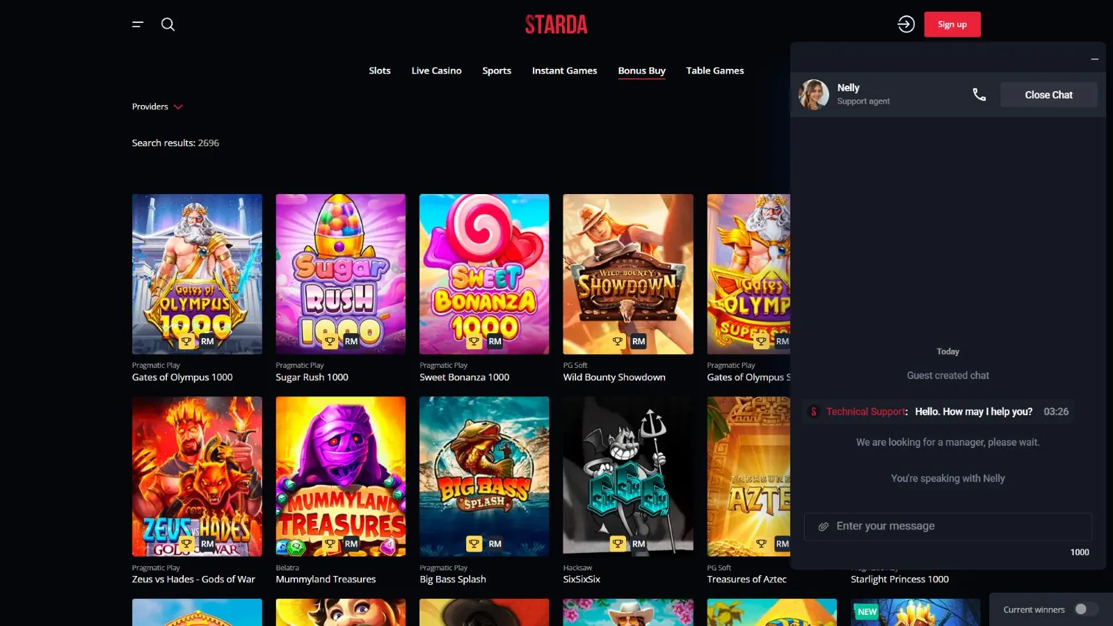1113x626 pixels.
Task: Click the phone call icon in chat
Action: (979, 95)
